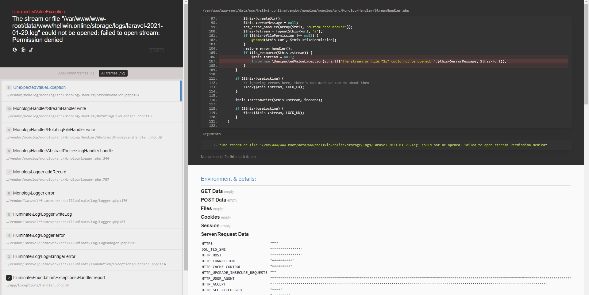Click the Environment & details heading

228,179
